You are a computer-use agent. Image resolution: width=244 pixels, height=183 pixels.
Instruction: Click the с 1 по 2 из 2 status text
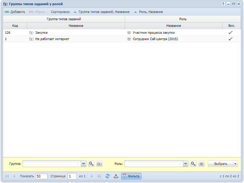[230, 176]
